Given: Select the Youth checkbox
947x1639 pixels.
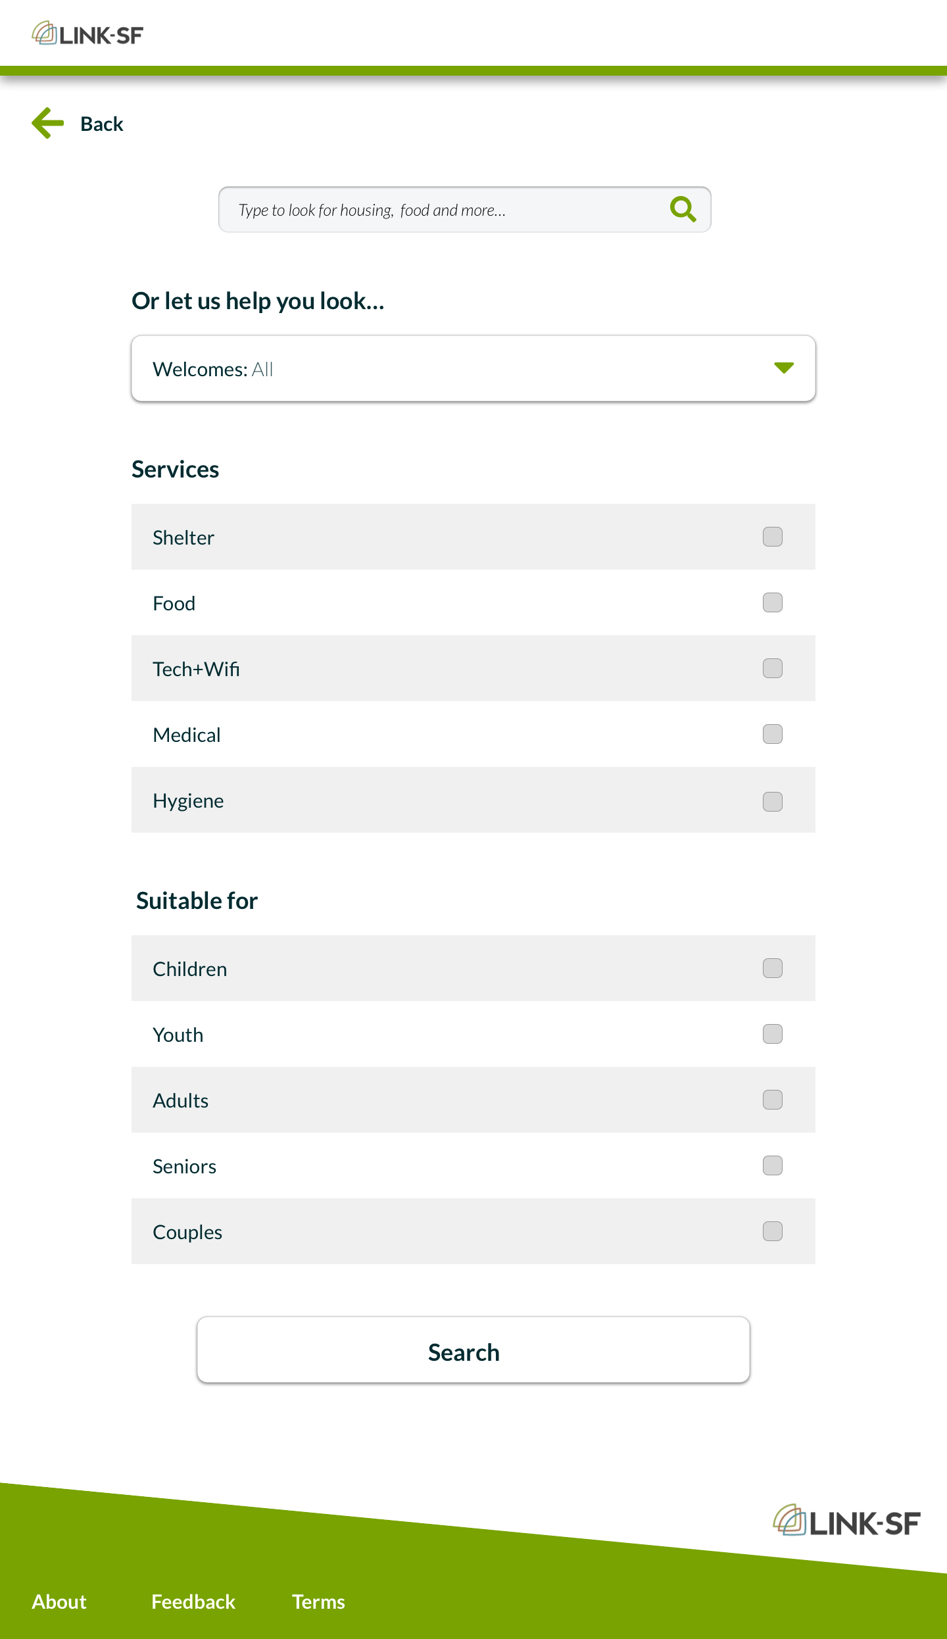Looking at the screenshot, I should [x=773, y=1034].
